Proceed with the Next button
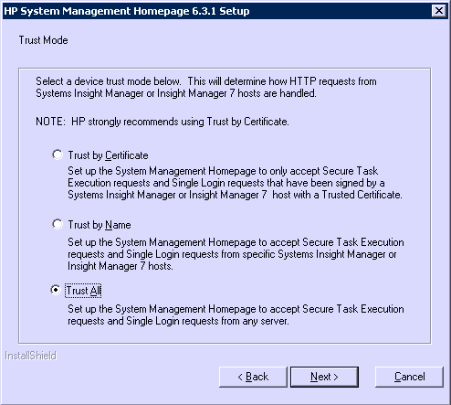Screen dimensions: 451x405 click(324, 377)
